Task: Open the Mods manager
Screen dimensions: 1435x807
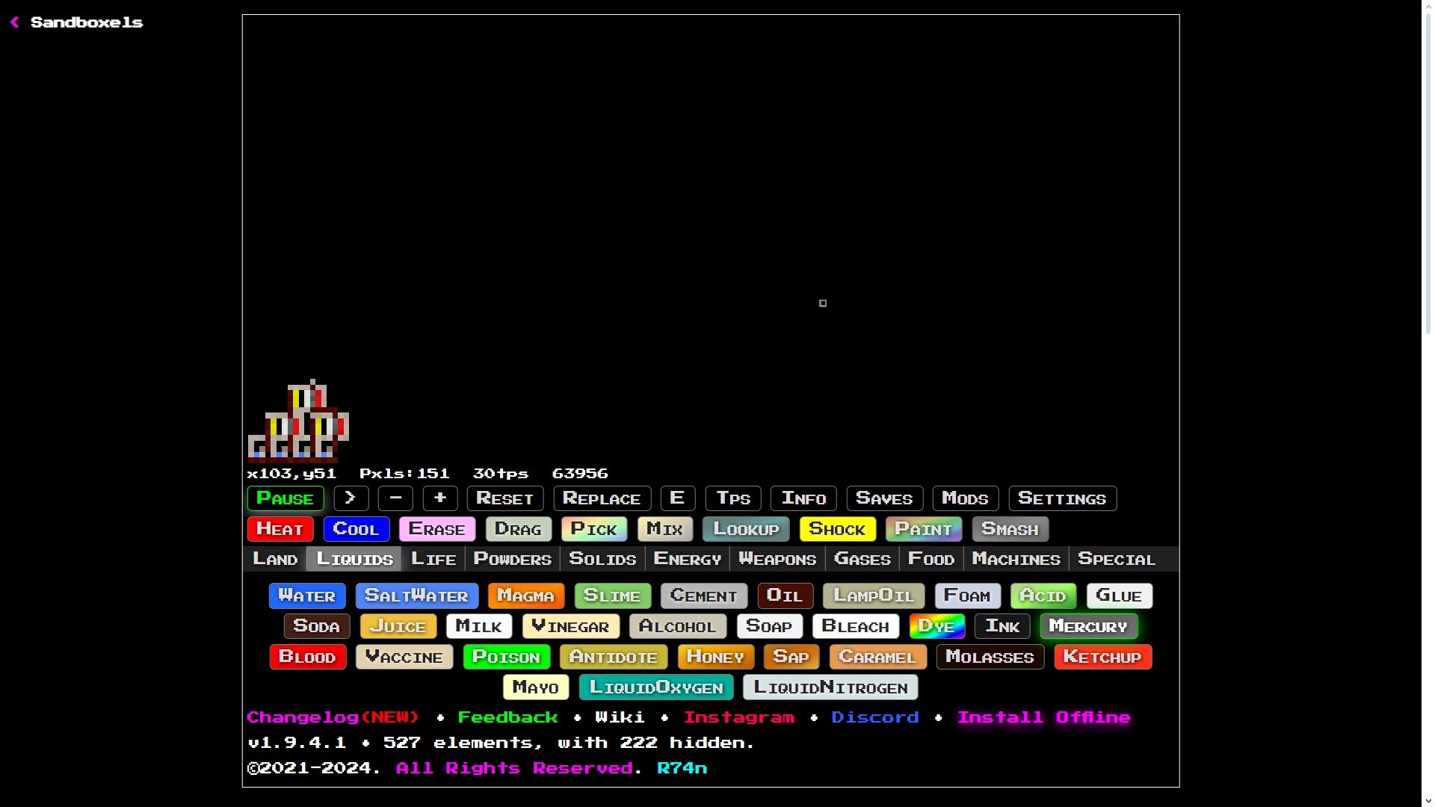Action: point(965,498)
